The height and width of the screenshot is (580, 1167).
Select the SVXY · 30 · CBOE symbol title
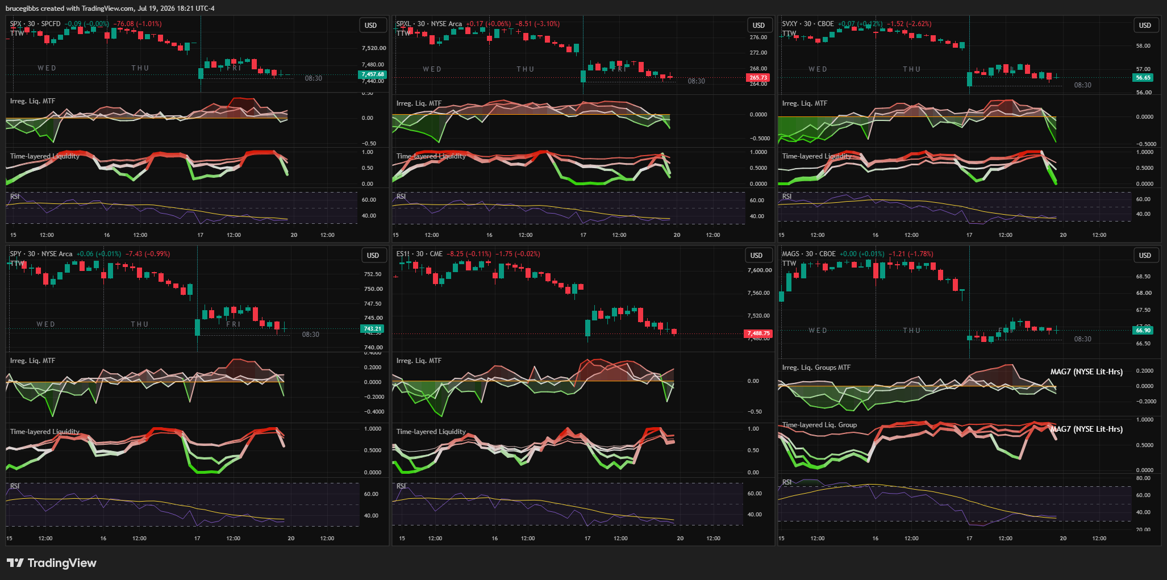[x=808, y=24]
